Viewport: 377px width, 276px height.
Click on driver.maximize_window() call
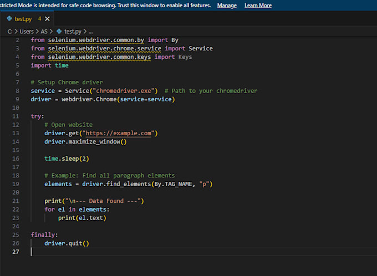tap(85, 142)
